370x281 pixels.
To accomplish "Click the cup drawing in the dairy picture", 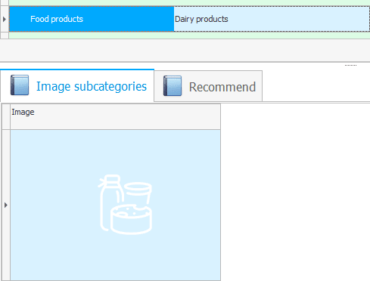I will point(138,193).
